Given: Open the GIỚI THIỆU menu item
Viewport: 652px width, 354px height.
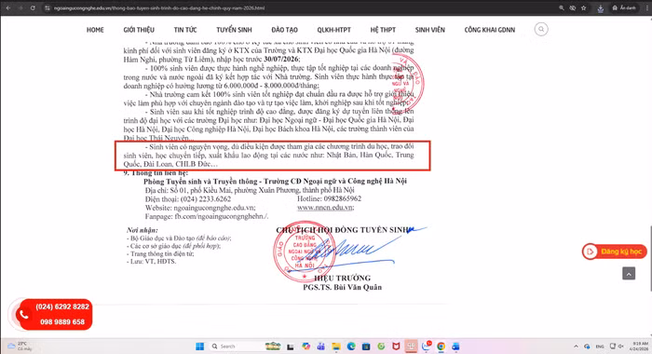Looking at the screenshot, I should click(139, 30).
